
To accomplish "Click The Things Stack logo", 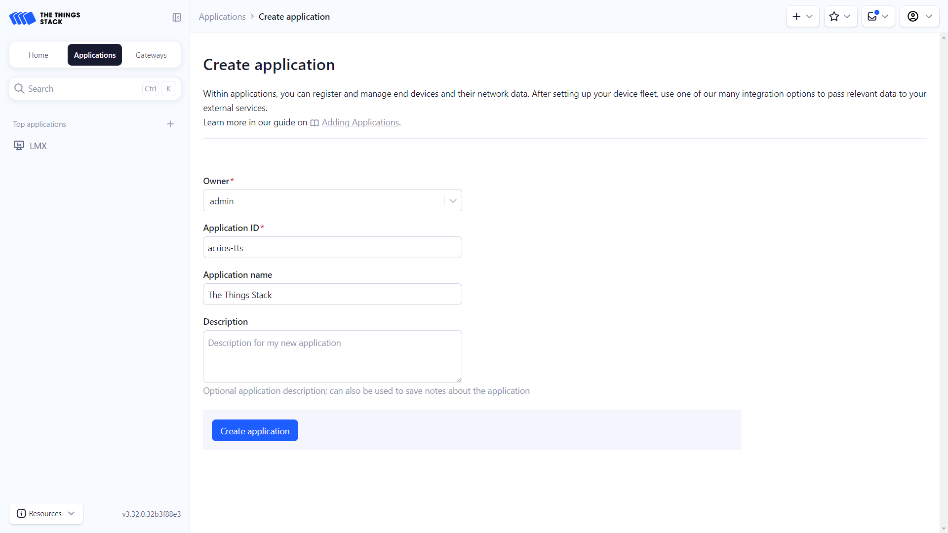I will click(44, 18).
